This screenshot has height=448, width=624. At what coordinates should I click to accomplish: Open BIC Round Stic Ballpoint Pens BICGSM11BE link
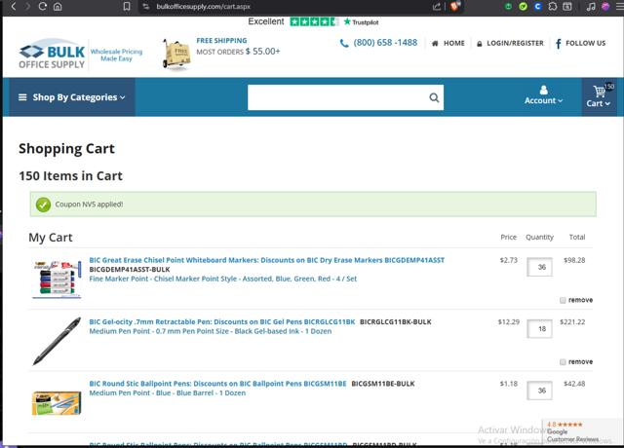coord(217,384)
